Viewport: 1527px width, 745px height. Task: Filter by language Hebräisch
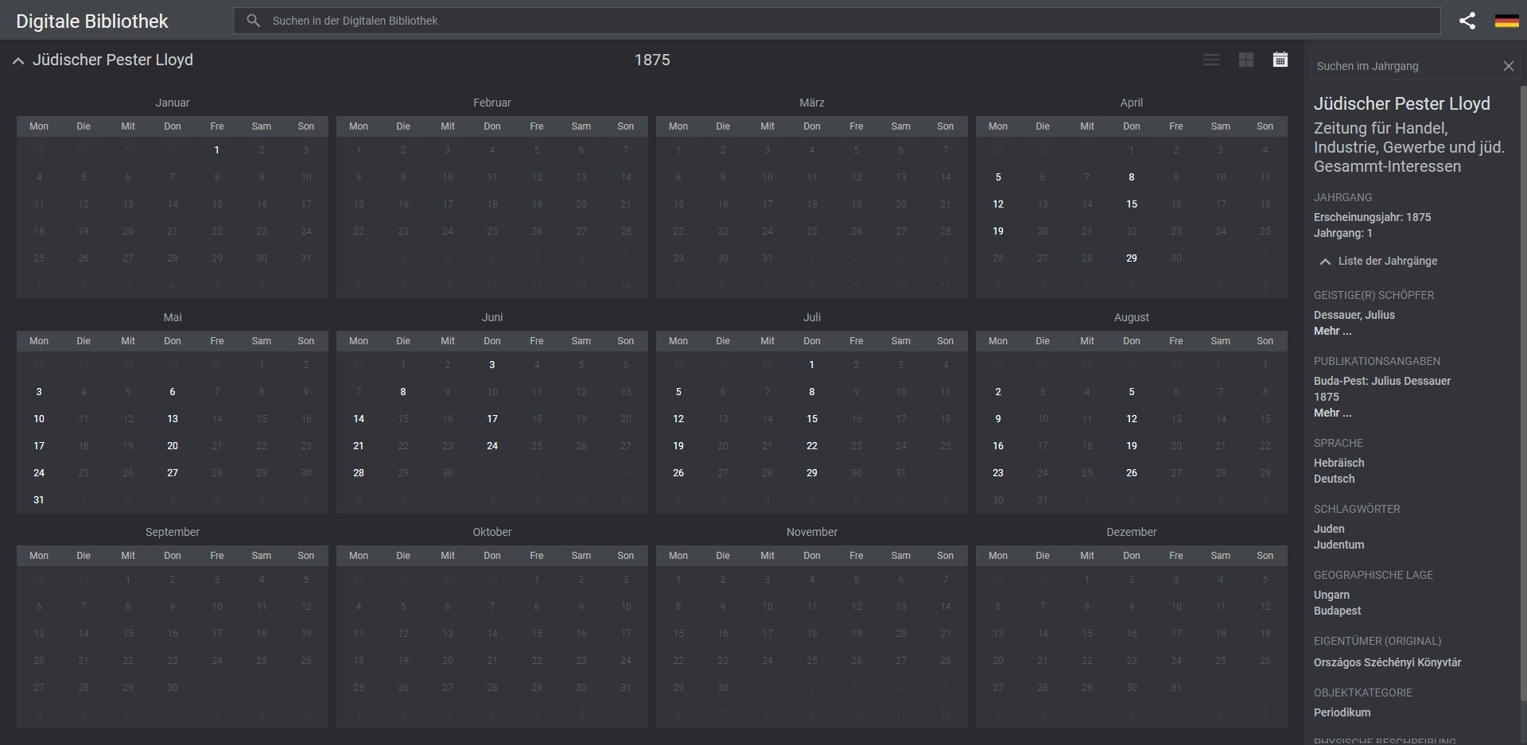pyautogui.click(x=1339, y=463)
